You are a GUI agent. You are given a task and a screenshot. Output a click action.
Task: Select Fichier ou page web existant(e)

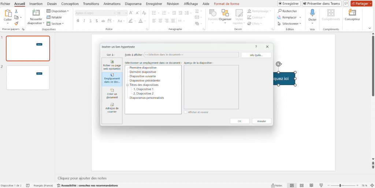coord(112,65)
